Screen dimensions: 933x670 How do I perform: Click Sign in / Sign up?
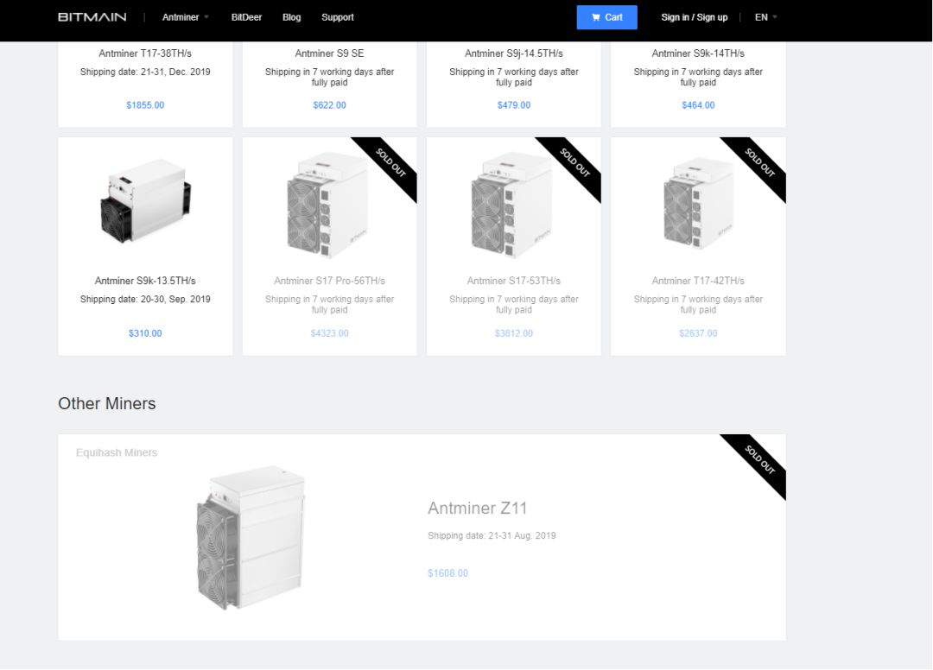click(x=695, y=17)
